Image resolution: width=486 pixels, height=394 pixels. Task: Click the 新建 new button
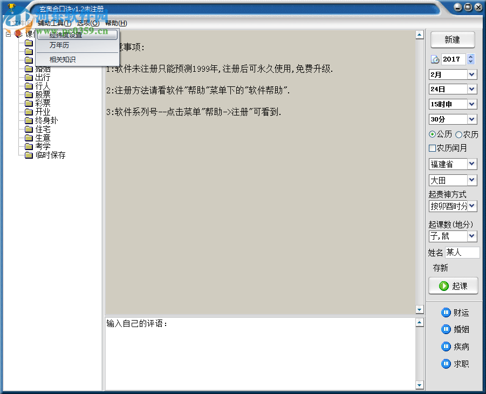click(453, 39)
